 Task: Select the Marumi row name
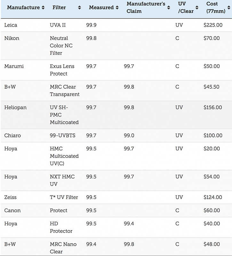pyautogui.click(x=14, y=66)
